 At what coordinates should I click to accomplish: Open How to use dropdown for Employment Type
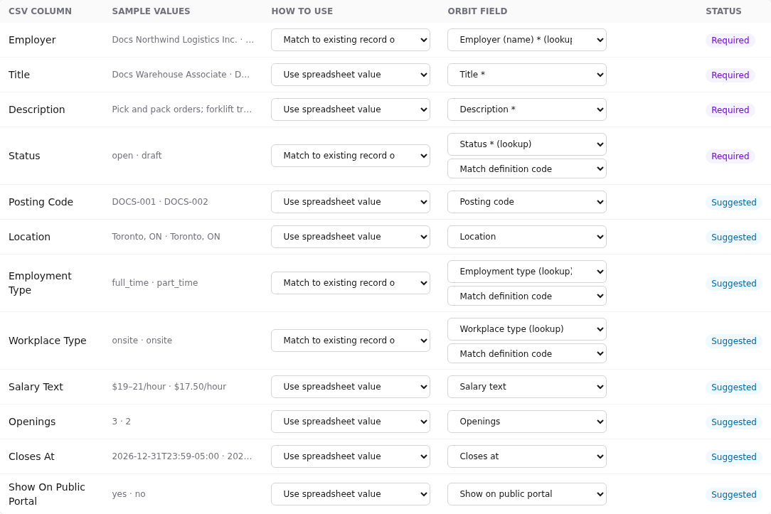[351, 283]
